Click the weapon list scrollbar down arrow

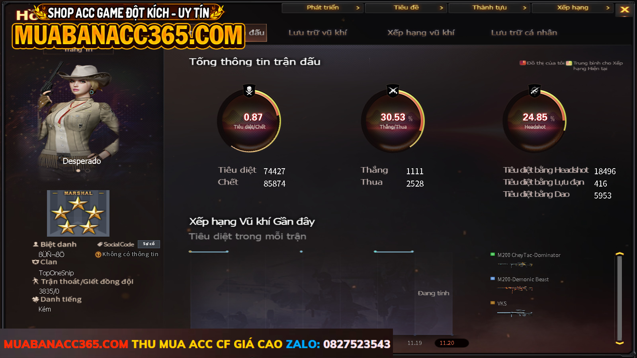(619, 342)
